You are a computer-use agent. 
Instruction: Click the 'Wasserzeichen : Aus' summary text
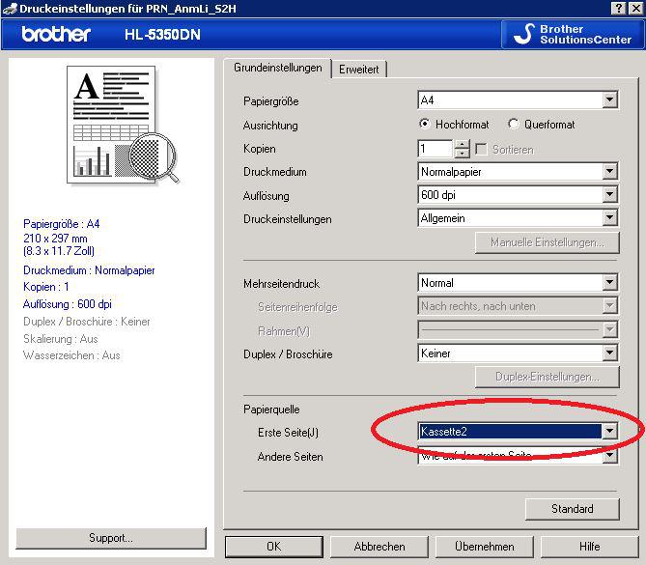point(71,355)
